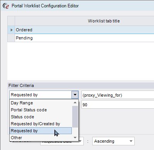The width and height of the screenshot is (154, 150).
Task: Click the proxy_Viewing_for value field
Action: 118,95
